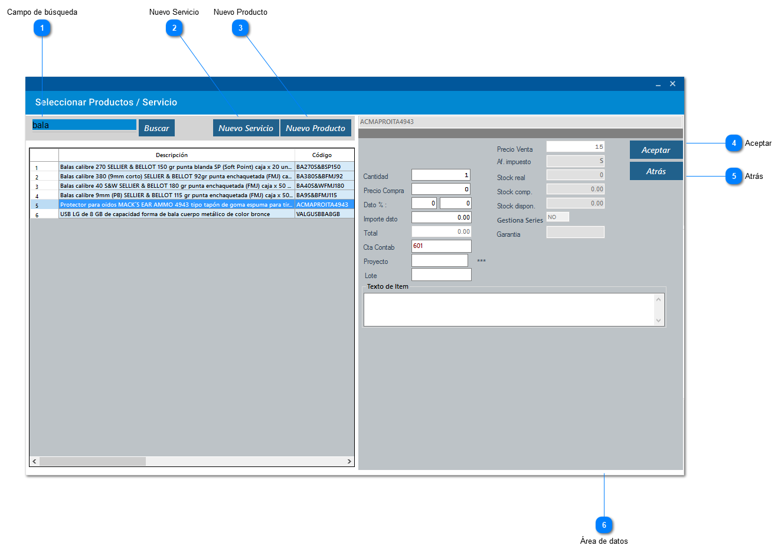The image size is (781, 555).
Task: Focus the search field containing 'bala'
Action: (x=84, y=125)
